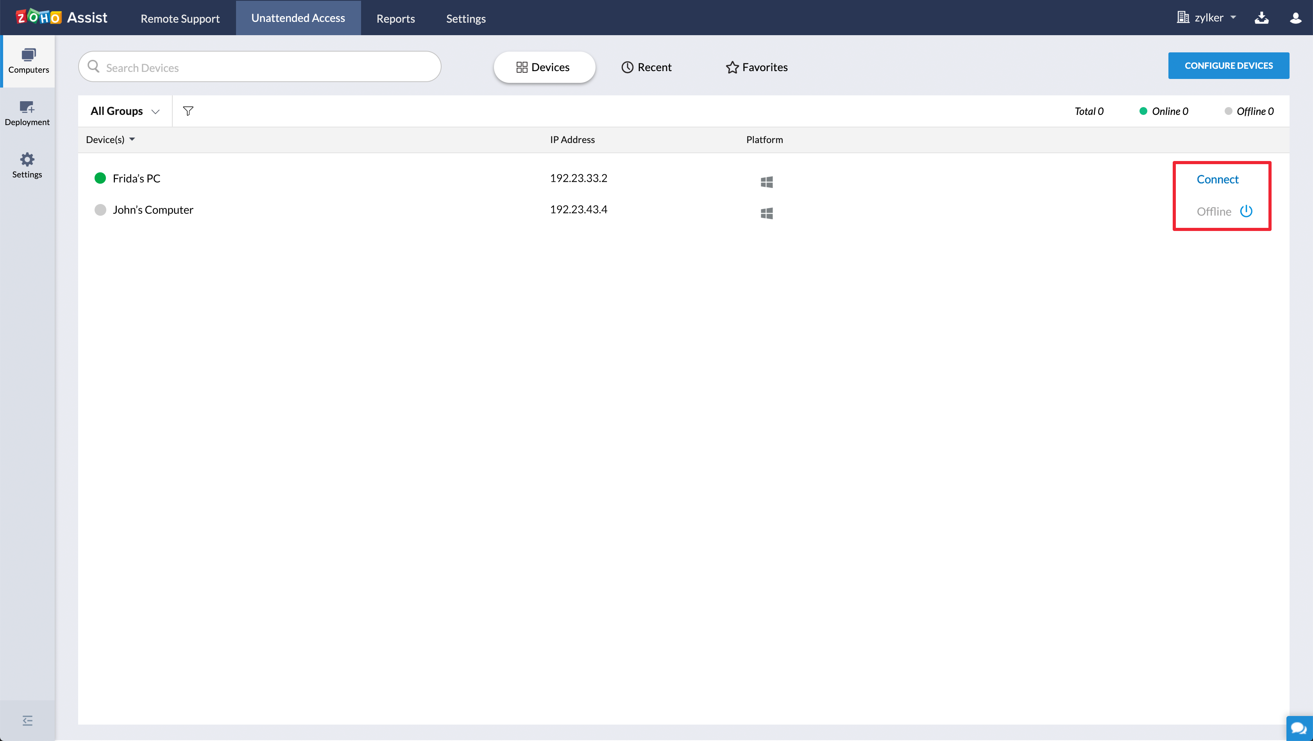
Task: Show the Favorites devices view
Action: (x=757, y=67)
